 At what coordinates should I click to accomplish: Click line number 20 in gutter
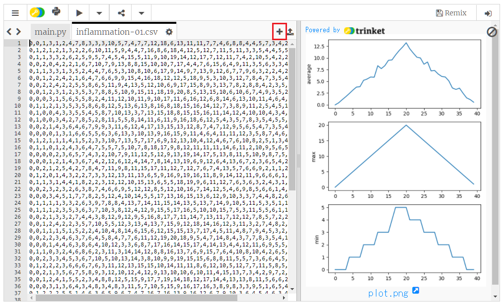point(18,175)
